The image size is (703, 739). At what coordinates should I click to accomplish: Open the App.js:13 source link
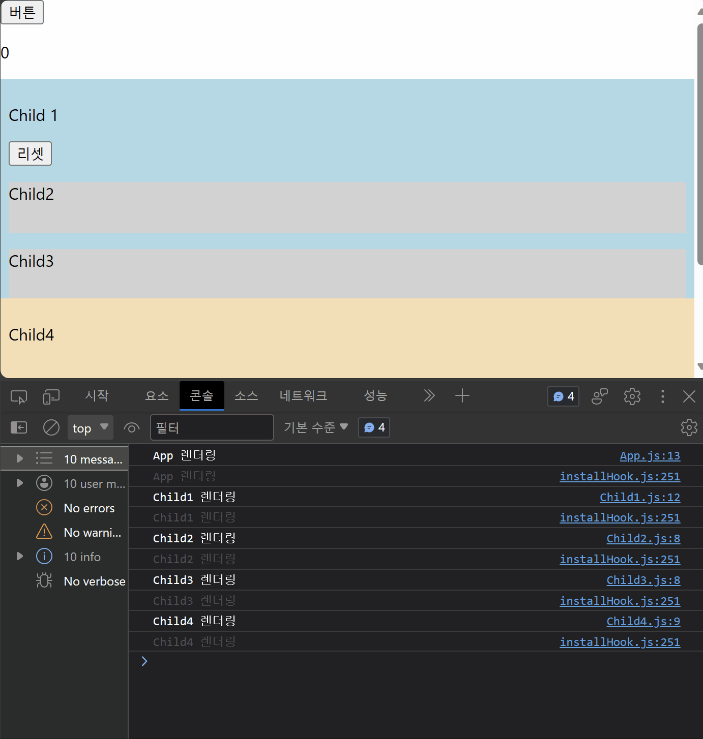[x=650, y=456]
